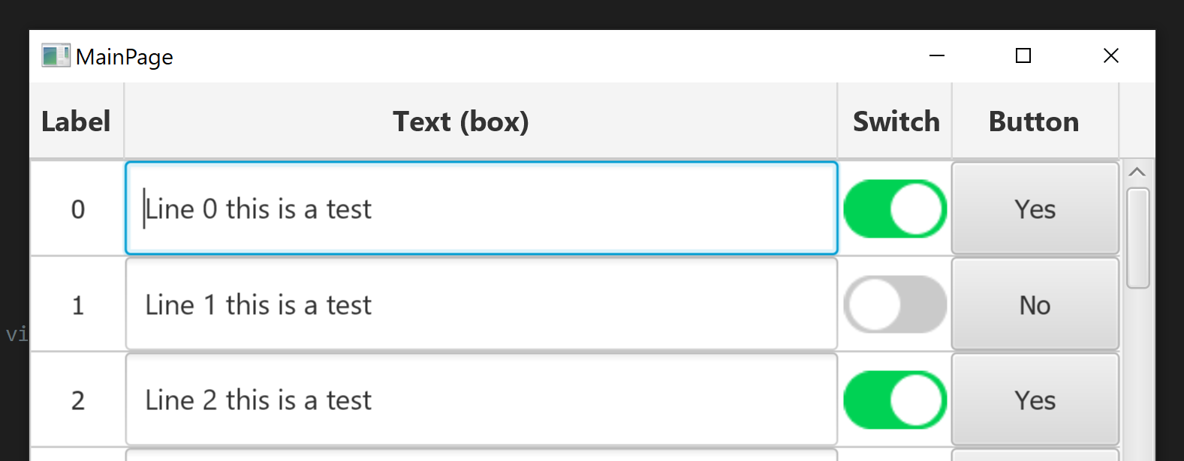Maximize the MainPage window
The image size is (1184, 461).
tap(1023, 55)
